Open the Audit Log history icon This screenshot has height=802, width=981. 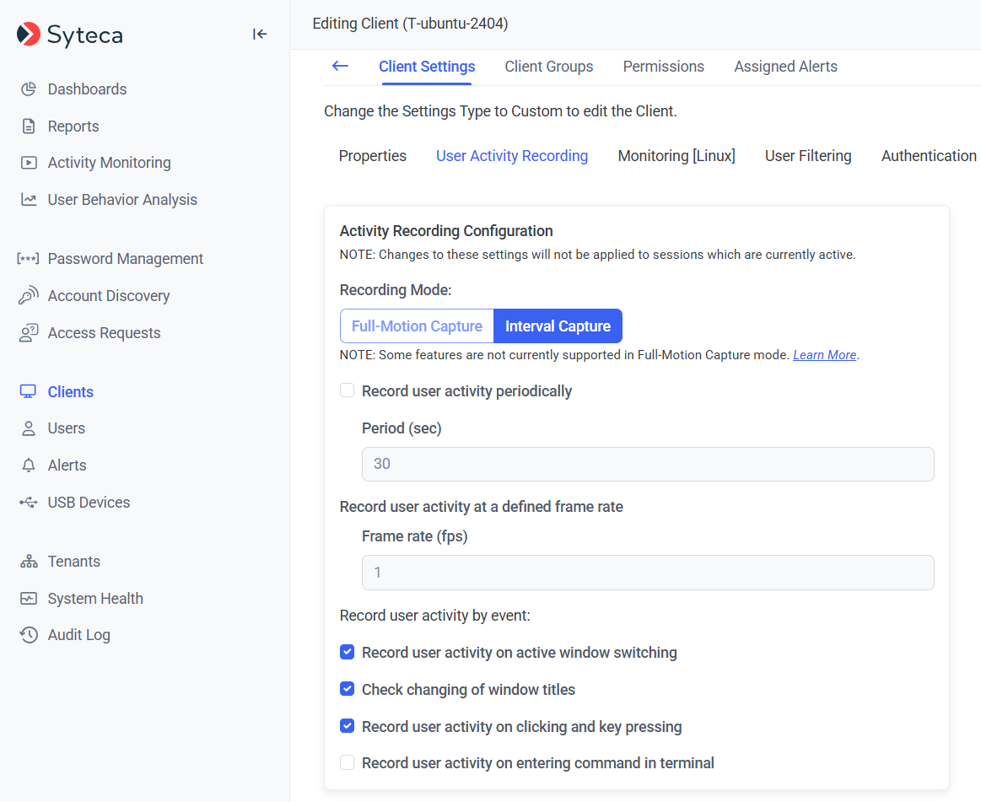tap(29, 635)
